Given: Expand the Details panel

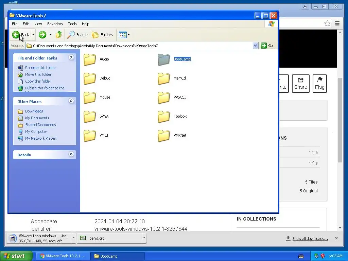Looking at the screenshot, I should (71, 154).
